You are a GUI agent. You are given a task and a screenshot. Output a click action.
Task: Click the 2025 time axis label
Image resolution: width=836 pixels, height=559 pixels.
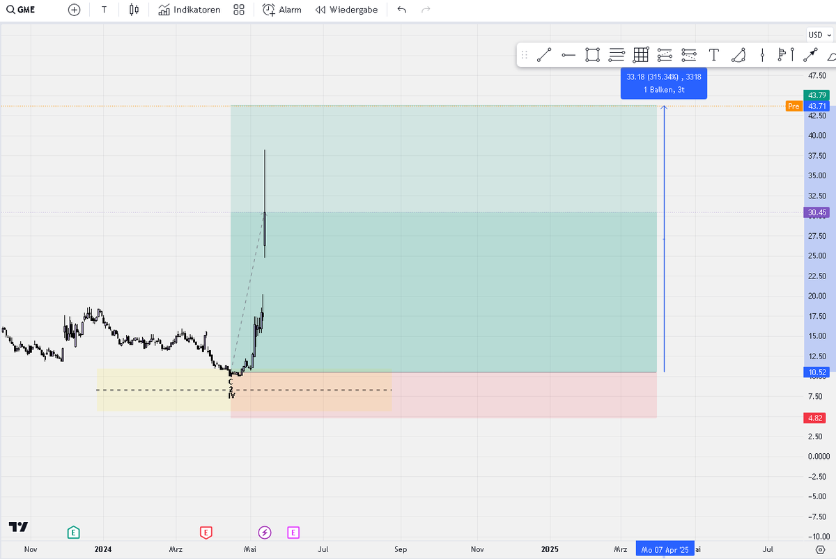pos(550,549)
